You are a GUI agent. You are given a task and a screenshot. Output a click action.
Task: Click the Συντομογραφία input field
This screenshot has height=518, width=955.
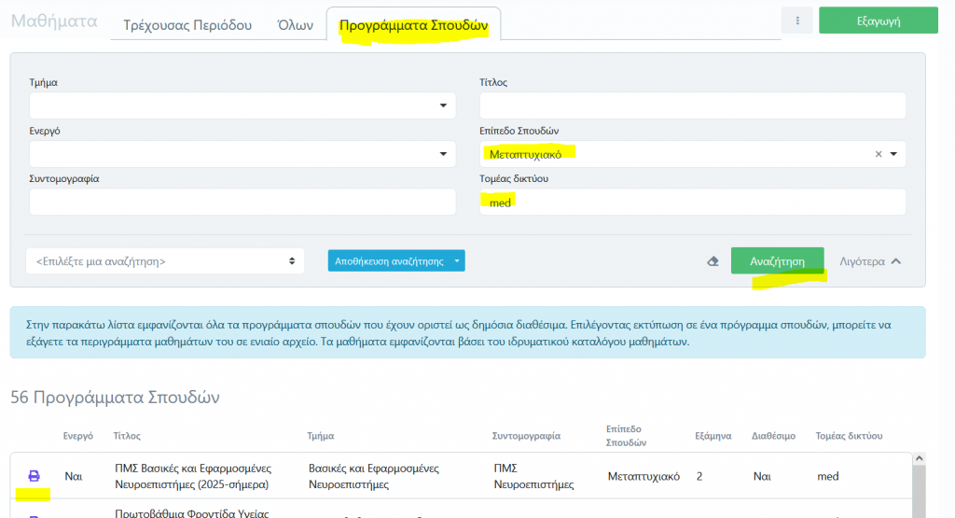[x=242, y=202]
